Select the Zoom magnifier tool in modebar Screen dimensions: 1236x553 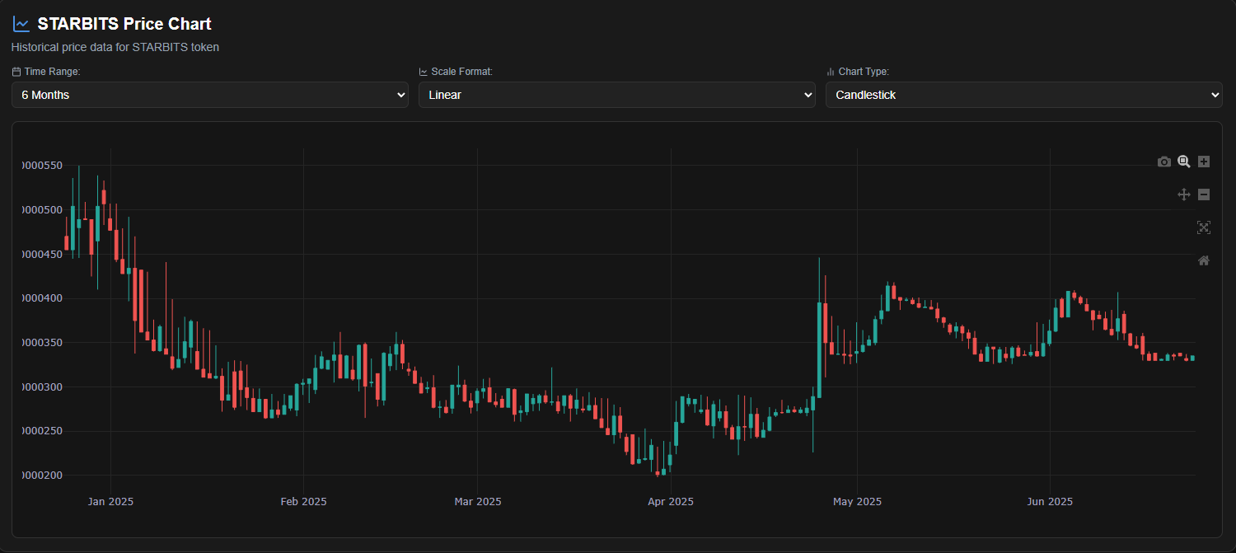click(1184, 162)
